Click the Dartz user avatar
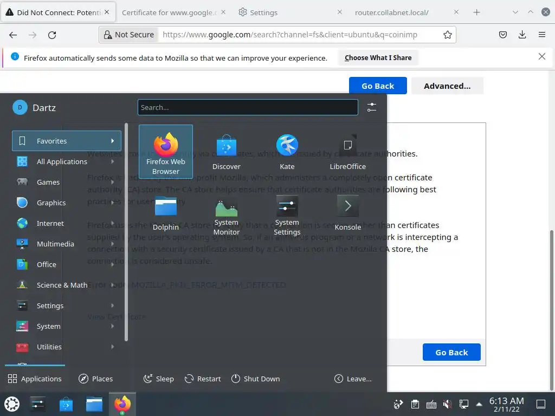This screenshot has height=416, width=555. click(20, 108)
